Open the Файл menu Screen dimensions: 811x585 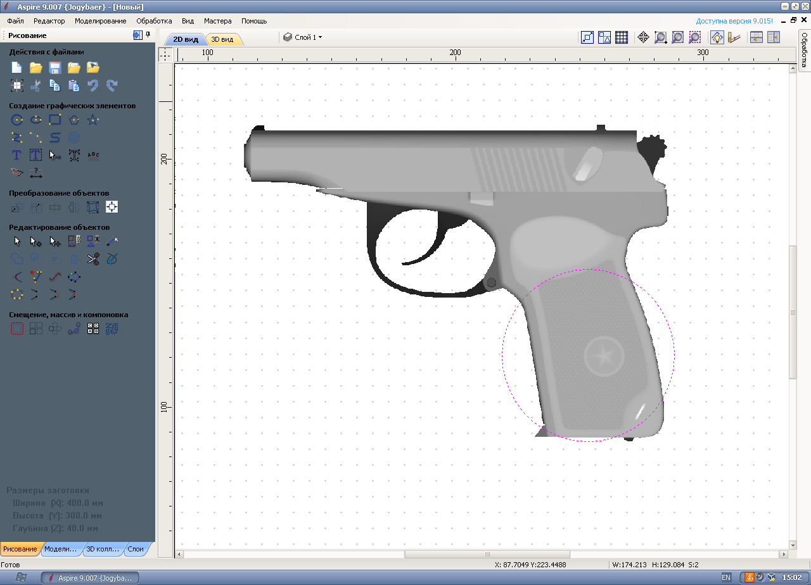coord(16,21)
